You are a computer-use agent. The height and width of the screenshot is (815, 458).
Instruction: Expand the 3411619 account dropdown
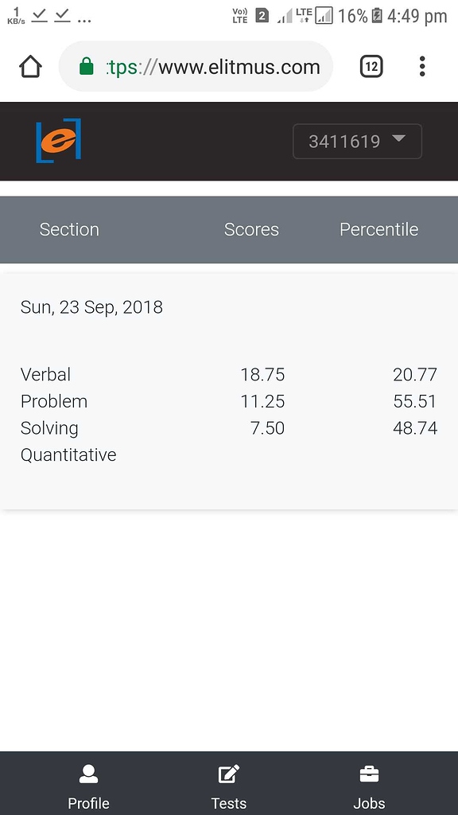click(x=356, y=141)
